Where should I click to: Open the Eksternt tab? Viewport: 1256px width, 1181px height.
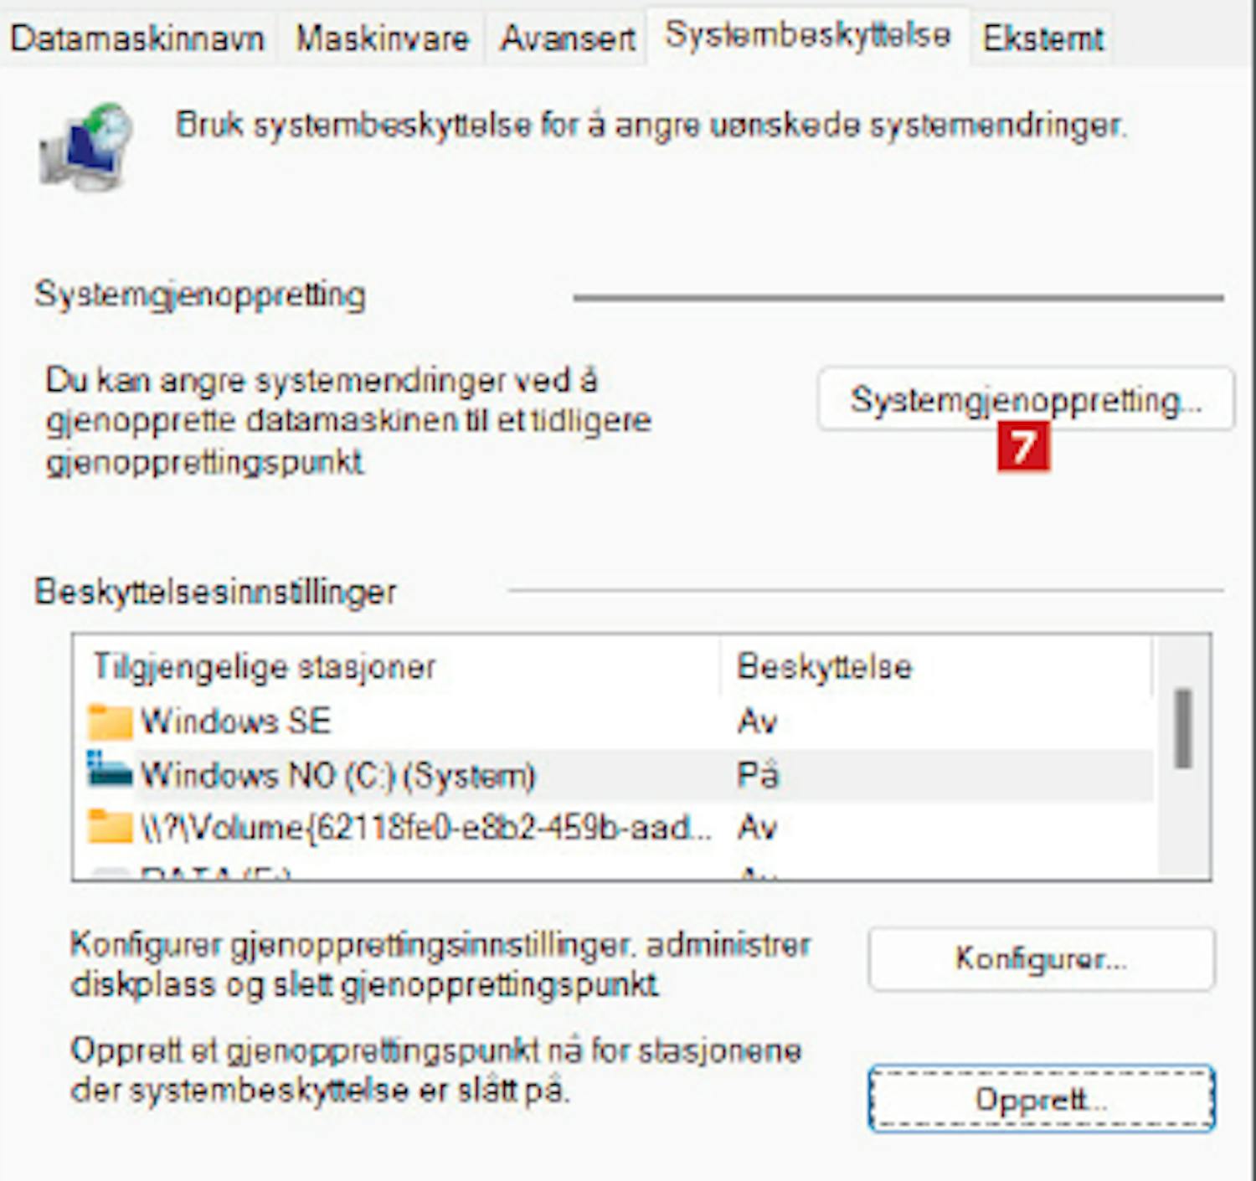point(1042,39)
